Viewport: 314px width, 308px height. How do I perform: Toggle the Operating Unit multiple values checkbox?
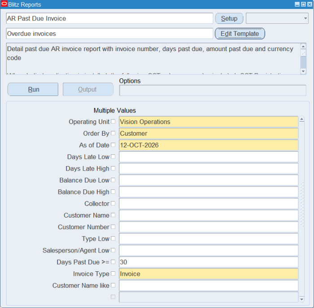click(113, 121)
